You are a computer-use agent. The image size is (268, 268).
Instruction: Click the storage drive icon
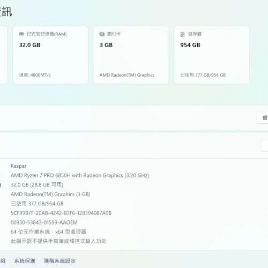tap(182, 34)
